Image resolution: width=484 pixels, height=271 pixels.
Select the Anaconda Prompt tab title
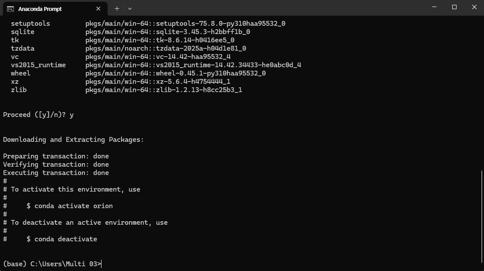(x=40, y=9)
